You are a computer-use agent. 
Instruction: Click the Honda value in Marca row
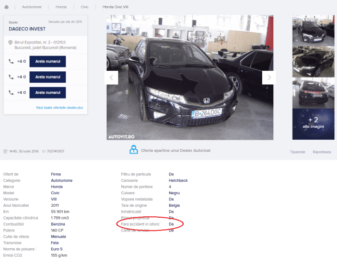[x=57, y=187]
